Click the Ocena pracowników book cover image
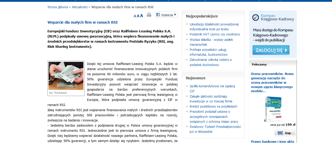The image size is (332, 143). [273, 109]
